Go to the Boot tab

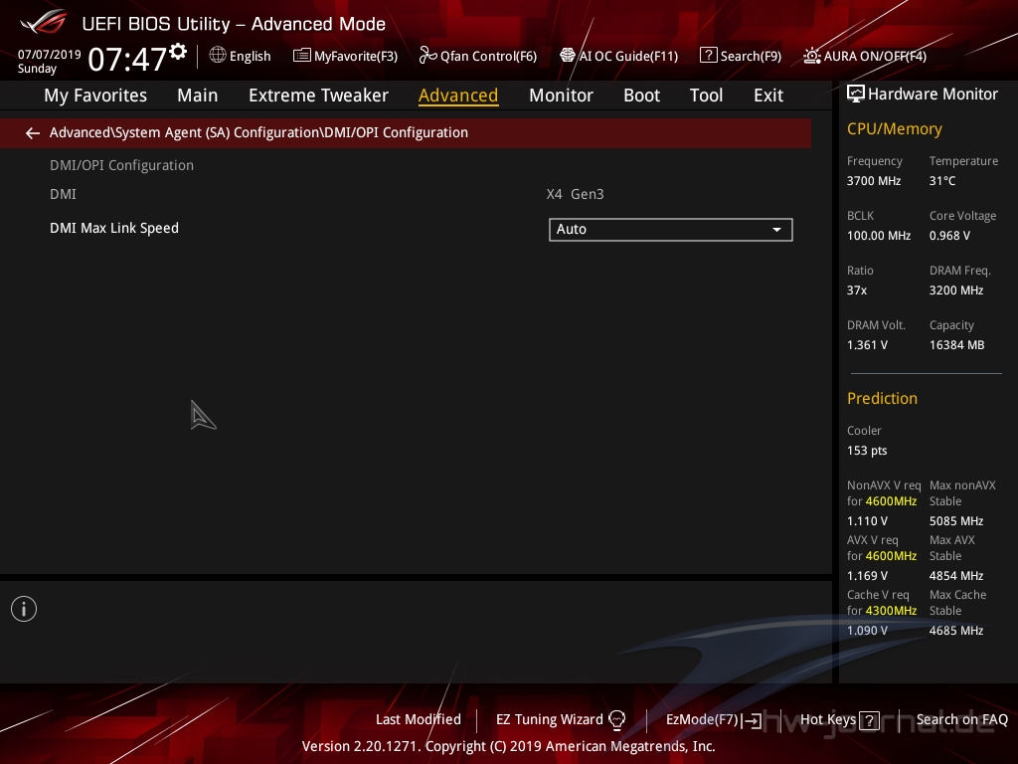click(641, 95)
